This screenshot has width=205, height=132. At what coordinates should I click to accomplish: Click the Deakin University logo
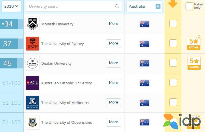[x=32, y=63]
